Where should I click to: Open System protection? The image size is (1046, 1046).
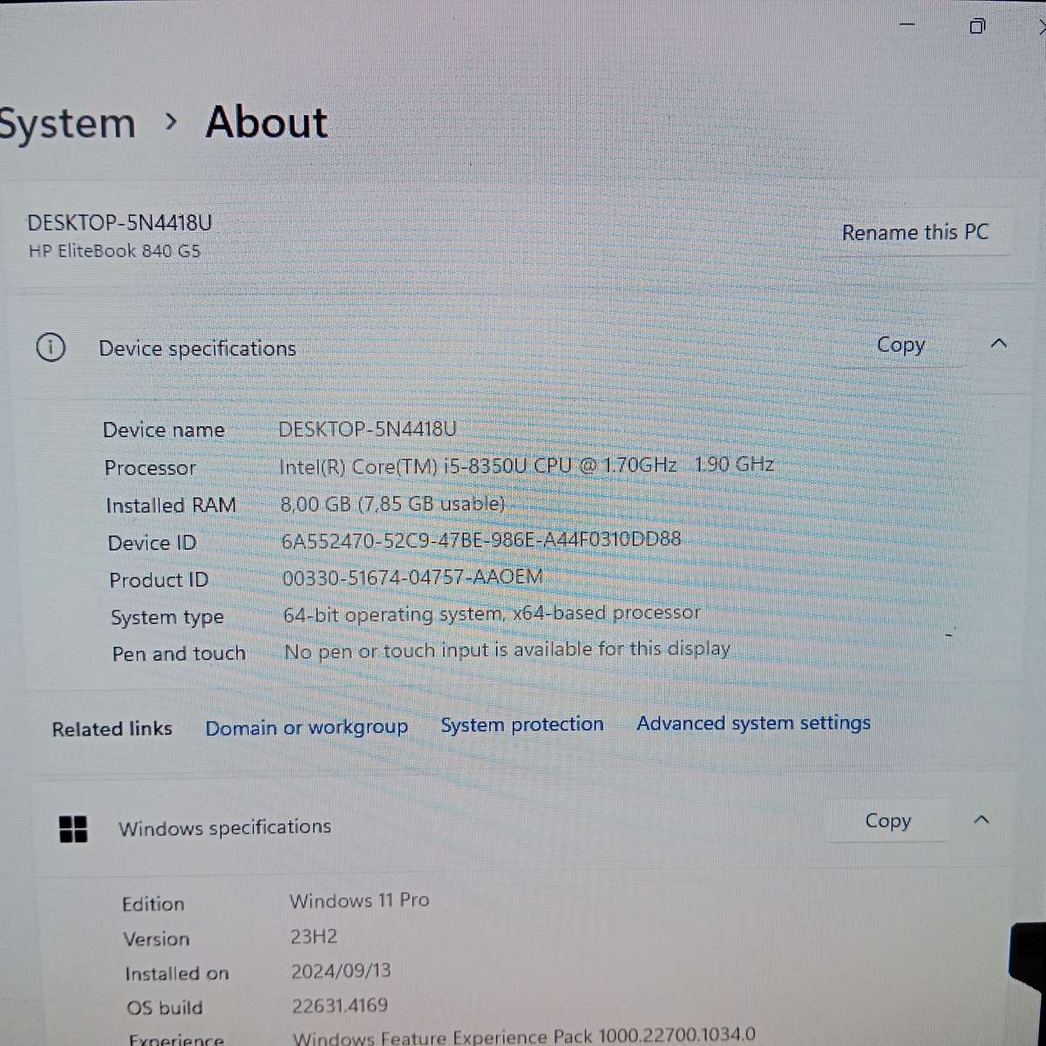pos(522,724)
